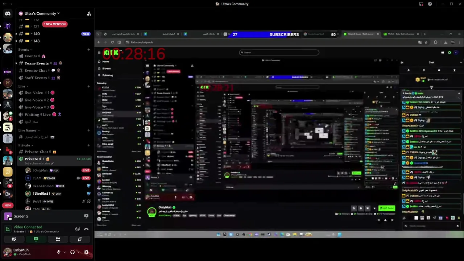
Task: Add channel with plus beside Live Games category
Action: (88, 130)
